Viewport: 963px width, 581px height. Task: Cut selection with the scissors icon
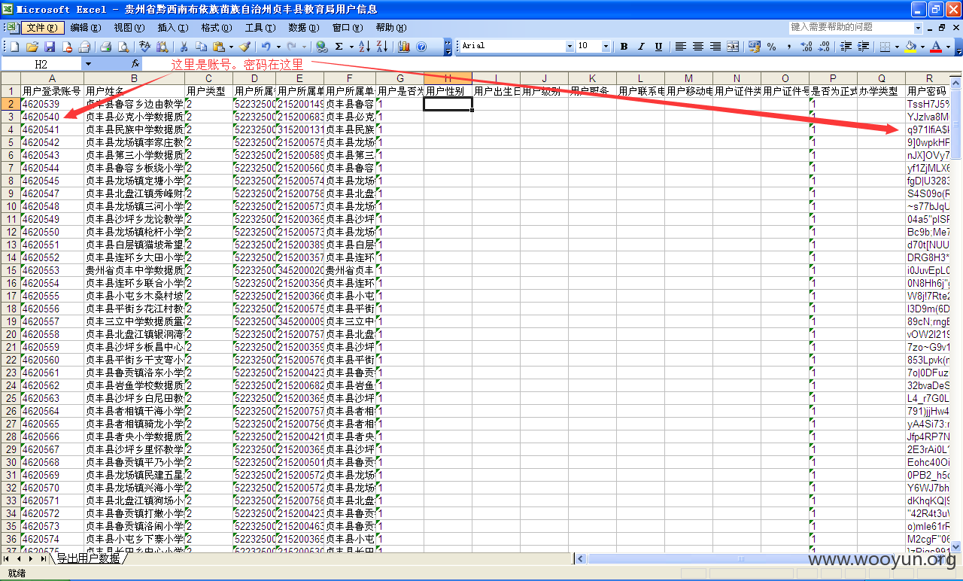184,47
